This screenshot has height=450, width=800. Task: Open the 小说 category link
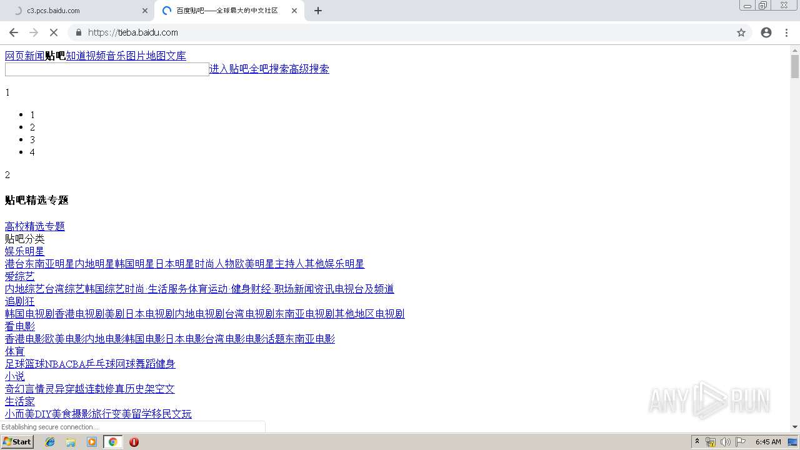pyautogui.click(x=15, y=376)
